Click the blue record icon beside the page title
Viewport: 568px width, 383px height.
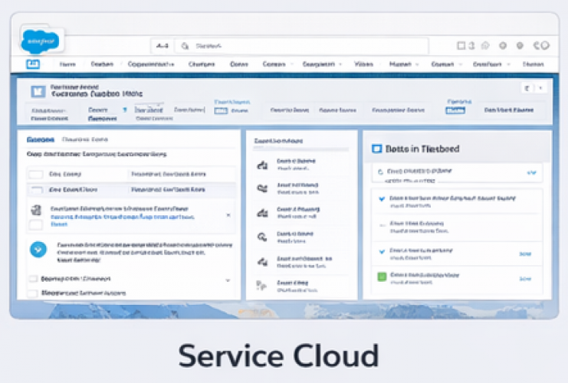38,92
